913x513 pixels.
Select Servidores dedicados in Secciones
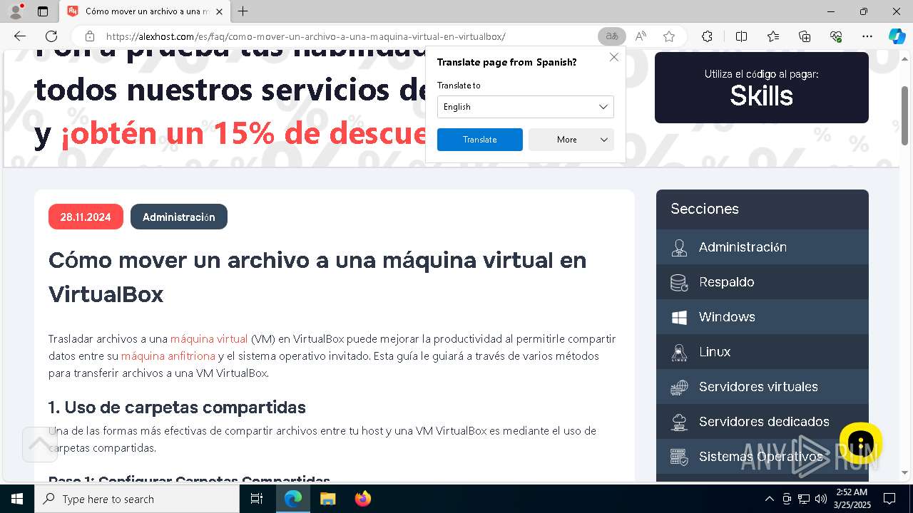(x=762, y=422)
